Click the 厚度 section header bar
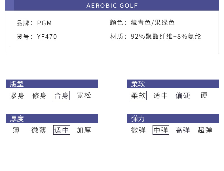224x171 pixels. click(52, 118)
